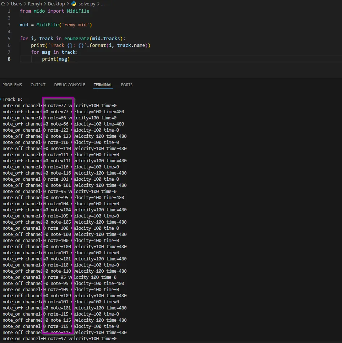Click the note_off note=111 output line
Image resolution: width=342 pixels, height=343 pixels.
(x=65, y=160)
